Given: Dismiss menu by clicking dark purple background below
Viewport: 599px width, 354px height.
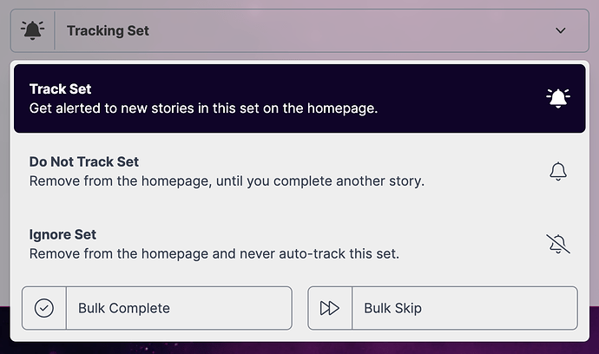Looking at the screenshot, I should [299, 348].
